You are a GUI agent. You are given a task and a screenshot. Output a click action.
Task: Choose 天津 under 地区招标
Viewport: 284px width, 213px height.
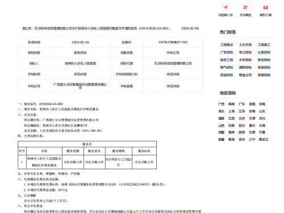click(x=252, y=118)
